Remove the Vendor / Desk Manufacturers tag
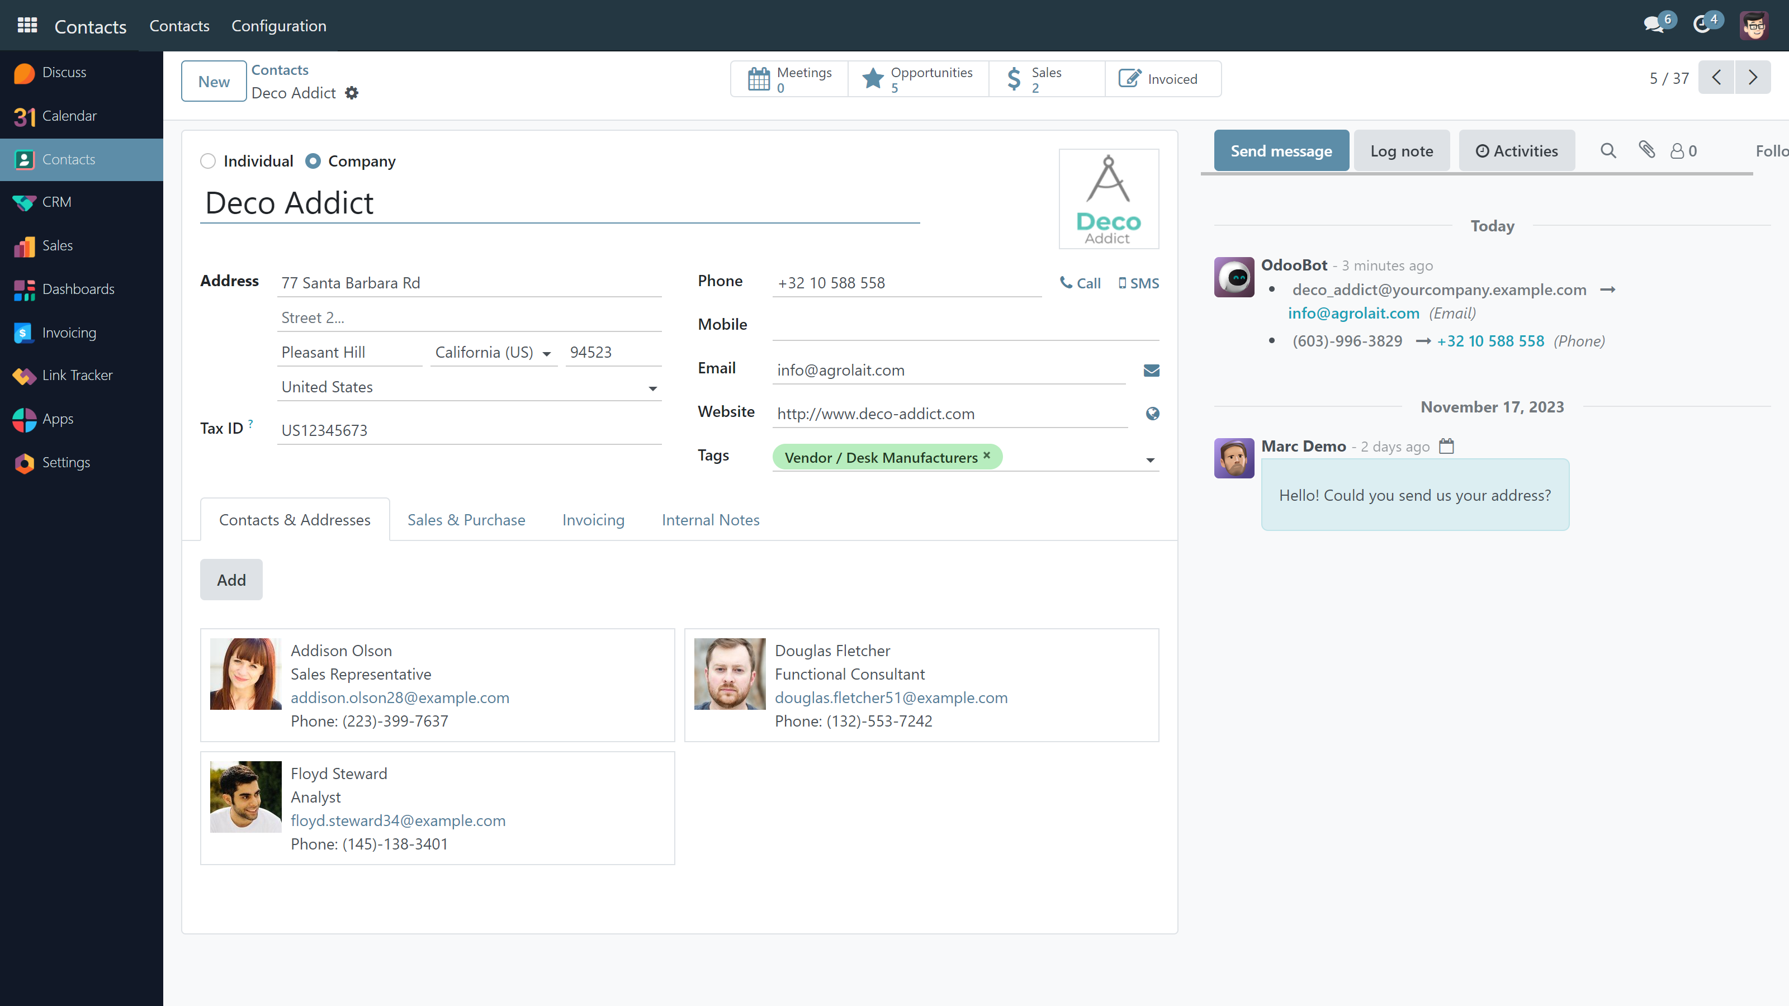1789x1006 pixels. [987, 455]
